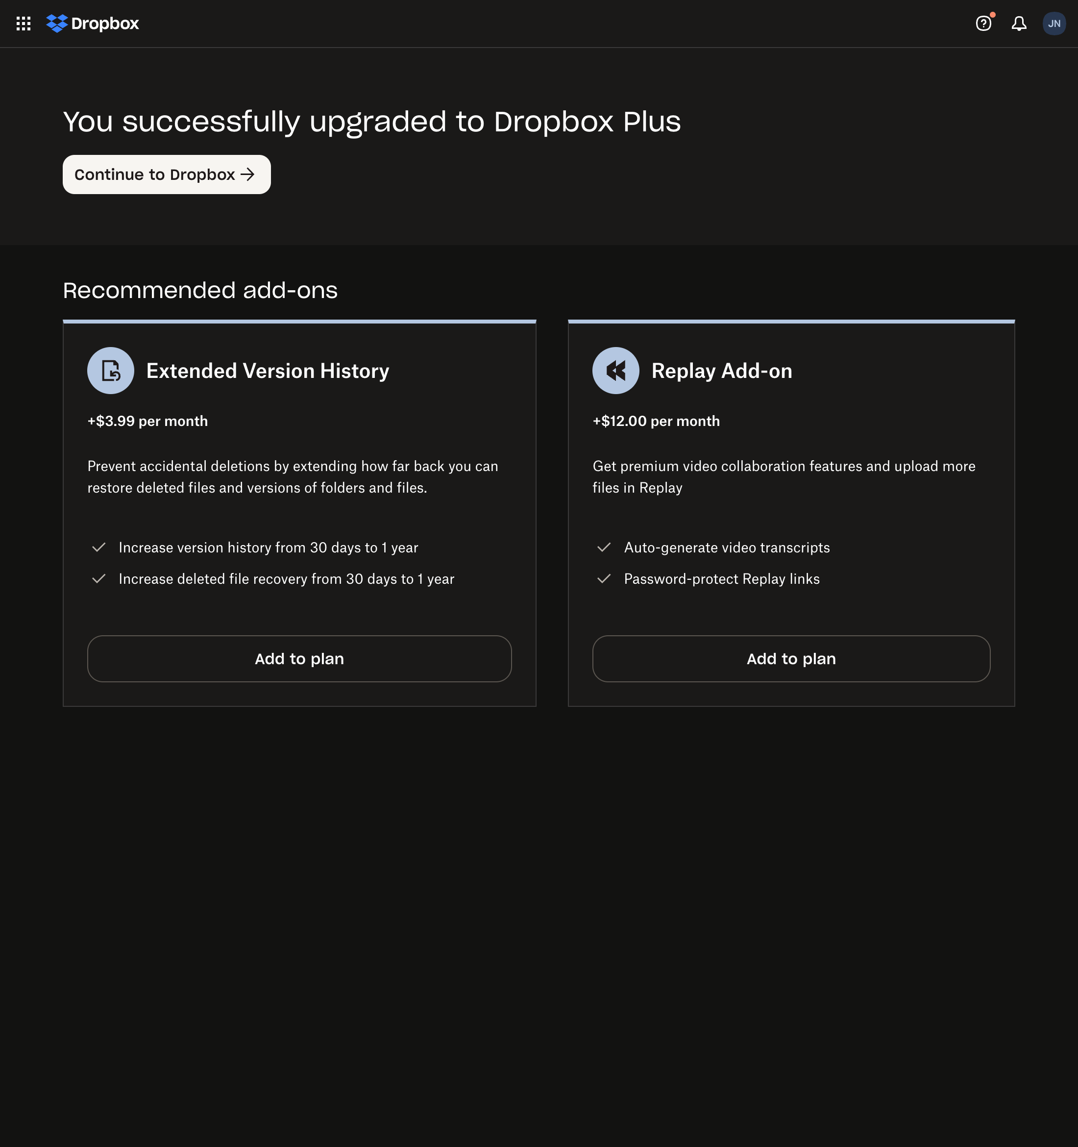Open the Dropbox apps grid launcher
The height and width of the screenshot is (1147, 1078).
(24, 23)
